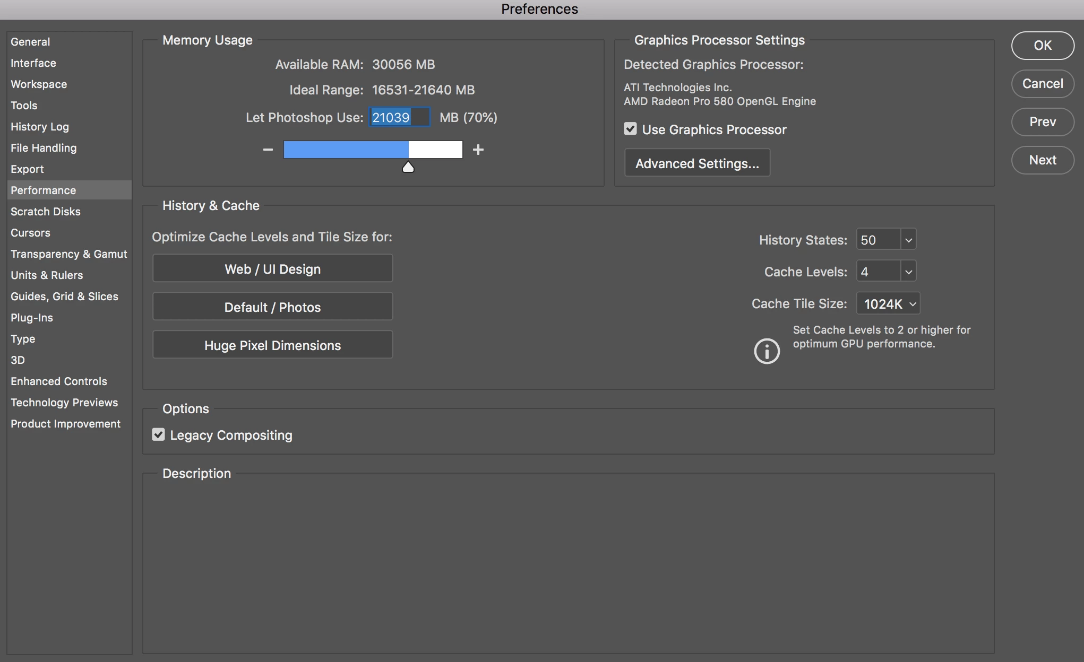The width and height of the screenshot is (1084, 662).
Task: Open File Handling preferences
Action: (44, 147)
